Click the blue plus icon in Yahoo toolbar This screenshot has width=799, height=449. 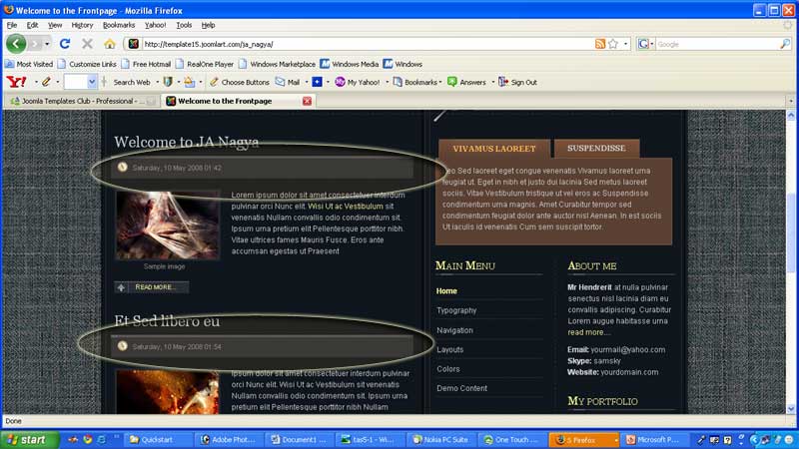click(x=317, y=82)
